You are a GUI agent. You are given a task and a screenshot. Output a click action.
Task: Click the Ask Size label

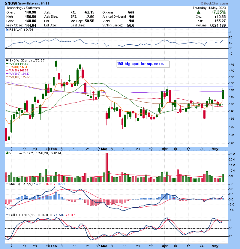coord(51,17)
